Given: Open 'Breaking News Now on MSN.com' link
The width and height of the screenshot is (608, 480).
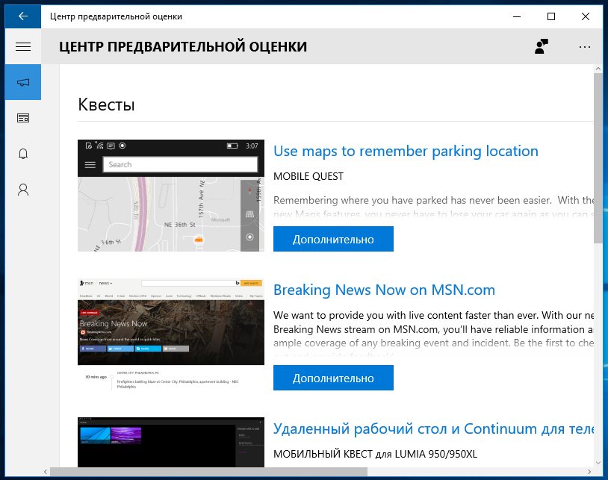Looking at the screenshot, I should 384,290.
